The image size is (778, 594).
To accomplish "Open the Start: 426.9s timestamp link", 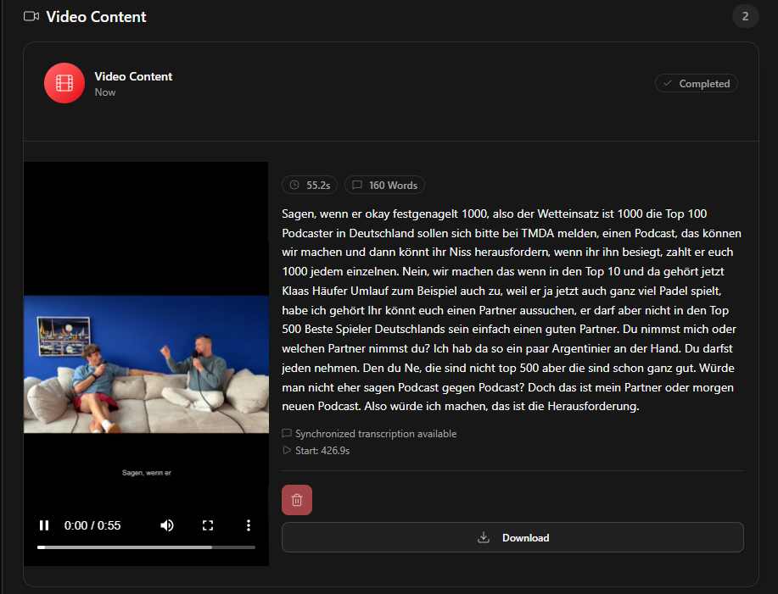I will coord(322,450).
